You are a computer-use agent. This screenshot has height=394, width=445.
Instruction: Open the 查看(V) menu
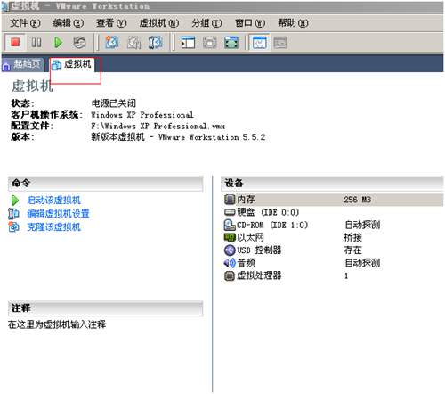click(111, 23)
